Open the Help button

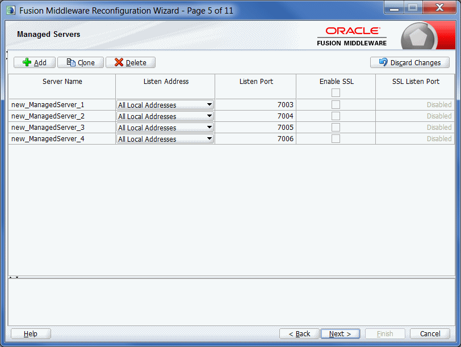(31, 334)
